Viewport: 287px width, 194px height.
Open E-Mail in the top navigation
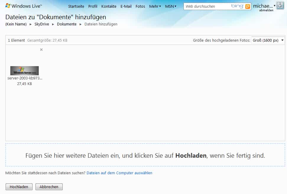tap(126, 6)
